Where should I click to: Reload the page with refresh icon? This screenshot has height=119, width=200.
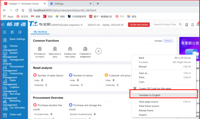(x=17, y=10)
